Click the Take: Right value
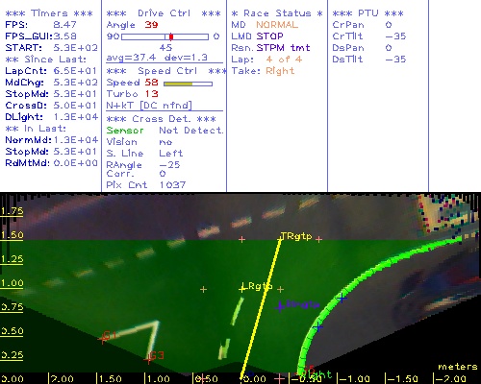The width and height of the screenshot is (481, 384). coord(280,71)
